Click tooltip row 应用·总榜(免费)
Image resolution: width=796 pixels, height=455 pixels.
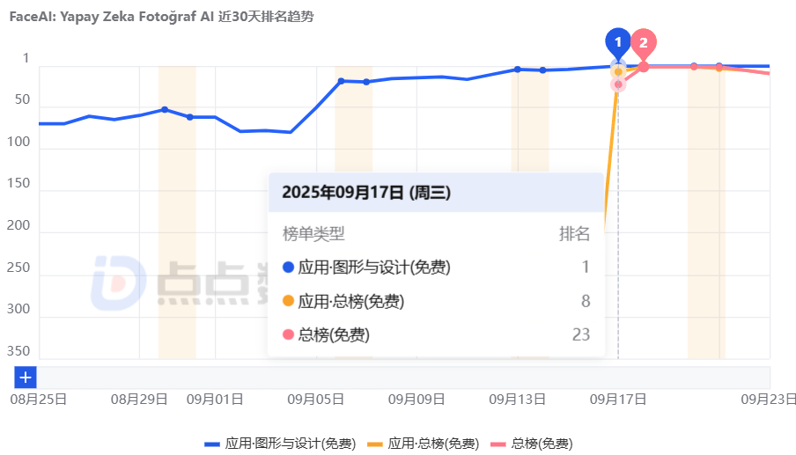(436, 301)
